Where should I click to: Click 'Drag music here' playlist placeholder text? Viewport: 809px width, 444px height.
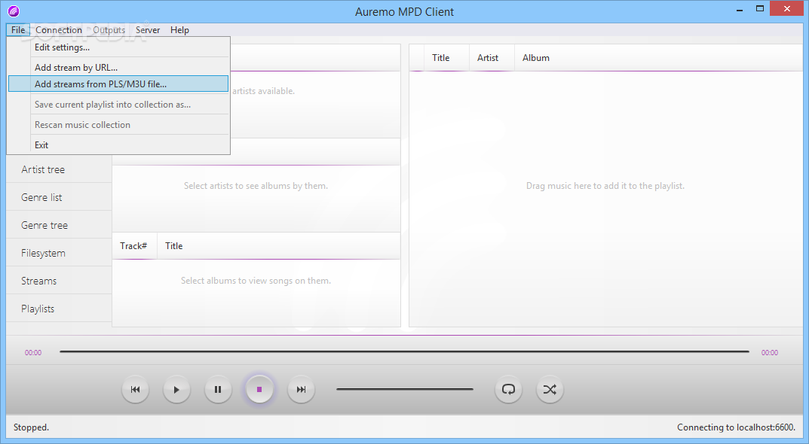605,185
